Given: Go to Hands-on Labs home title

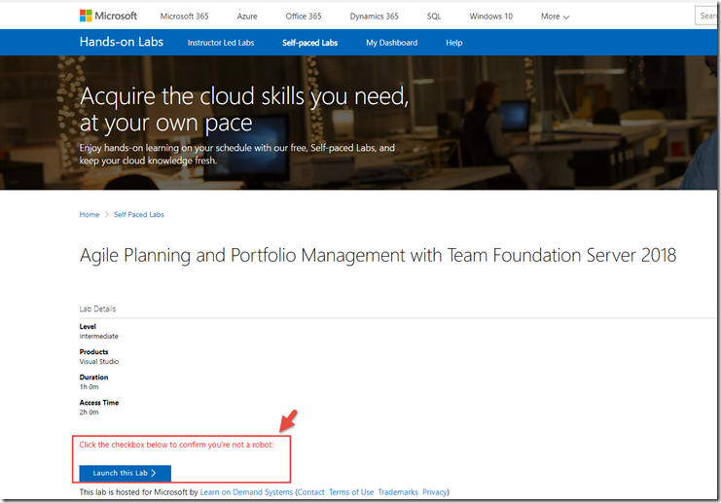Looking at the screenshot, I should pyautogui.click(x=122, y=42).
